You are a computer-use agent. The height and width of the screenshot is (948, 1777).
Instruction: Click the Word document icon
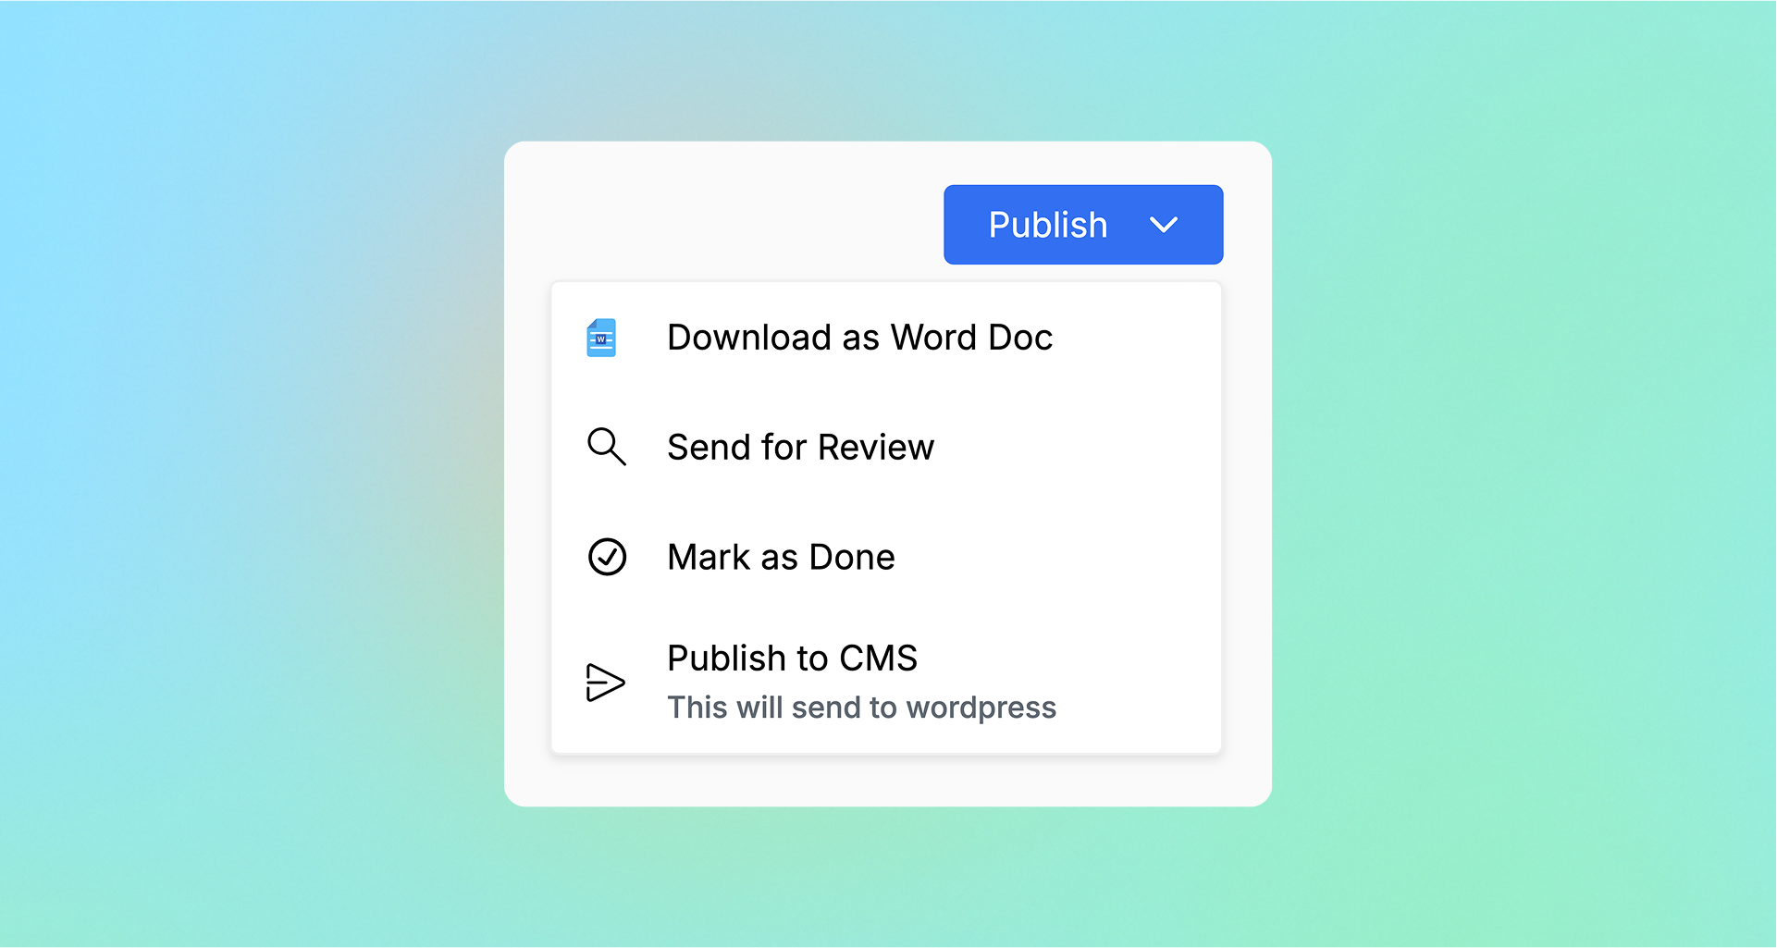pos(601,339)
